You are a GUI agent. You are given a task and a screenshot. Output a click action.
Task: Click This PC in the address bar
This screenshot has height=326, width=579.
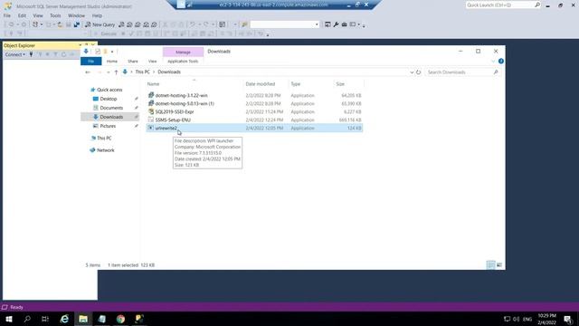click(x=143, y=72)
